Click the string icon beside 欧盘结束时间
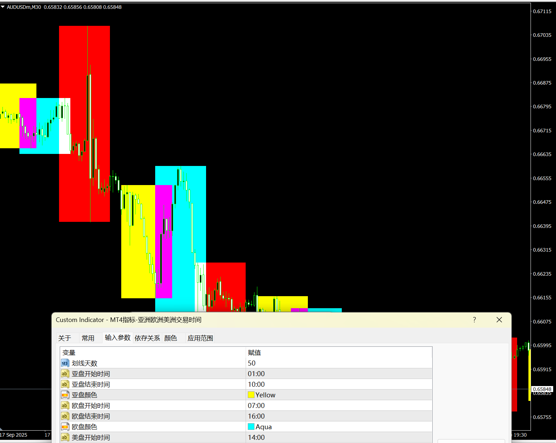The height and width of the screenshot is (443, 556). pos(65,416)
